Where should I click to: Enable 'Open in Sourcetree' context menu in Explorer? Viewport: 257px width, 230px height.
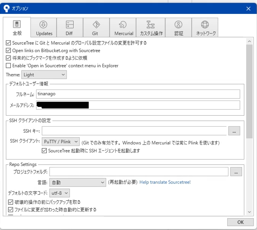click(8, 66)
